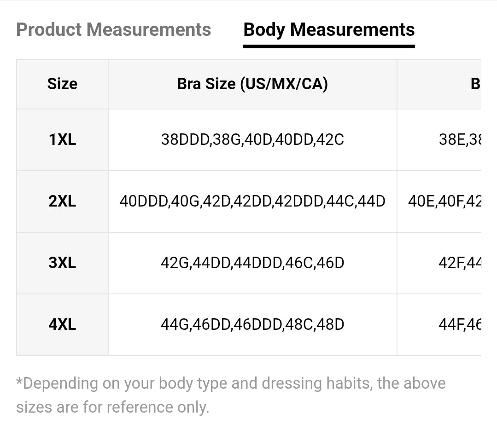The width and height of the screenshot is (497, 431).
Task: Click the cut-off 40E,40F cell in 2XL row
Action: point(444,201)
